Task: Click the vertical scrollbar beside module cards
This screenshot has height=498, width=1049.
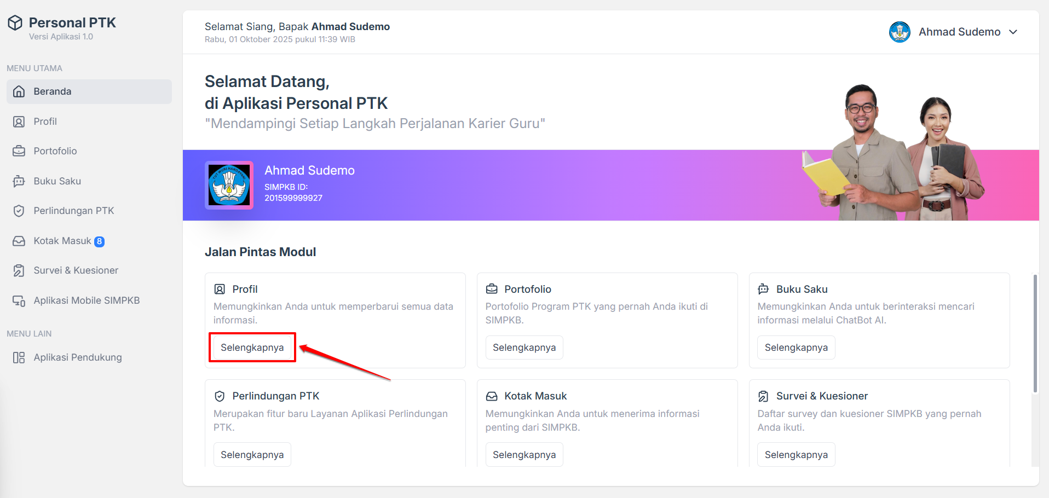Action: coord(1035,334)
